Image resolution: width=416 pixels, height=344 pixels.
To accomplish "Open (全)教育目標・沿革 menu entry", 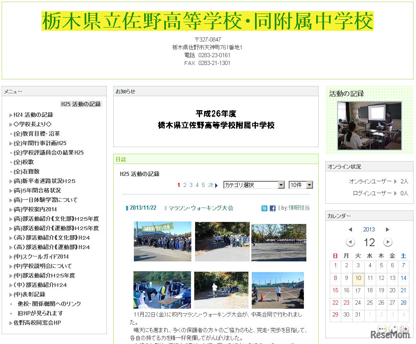I will coord(37,134).
